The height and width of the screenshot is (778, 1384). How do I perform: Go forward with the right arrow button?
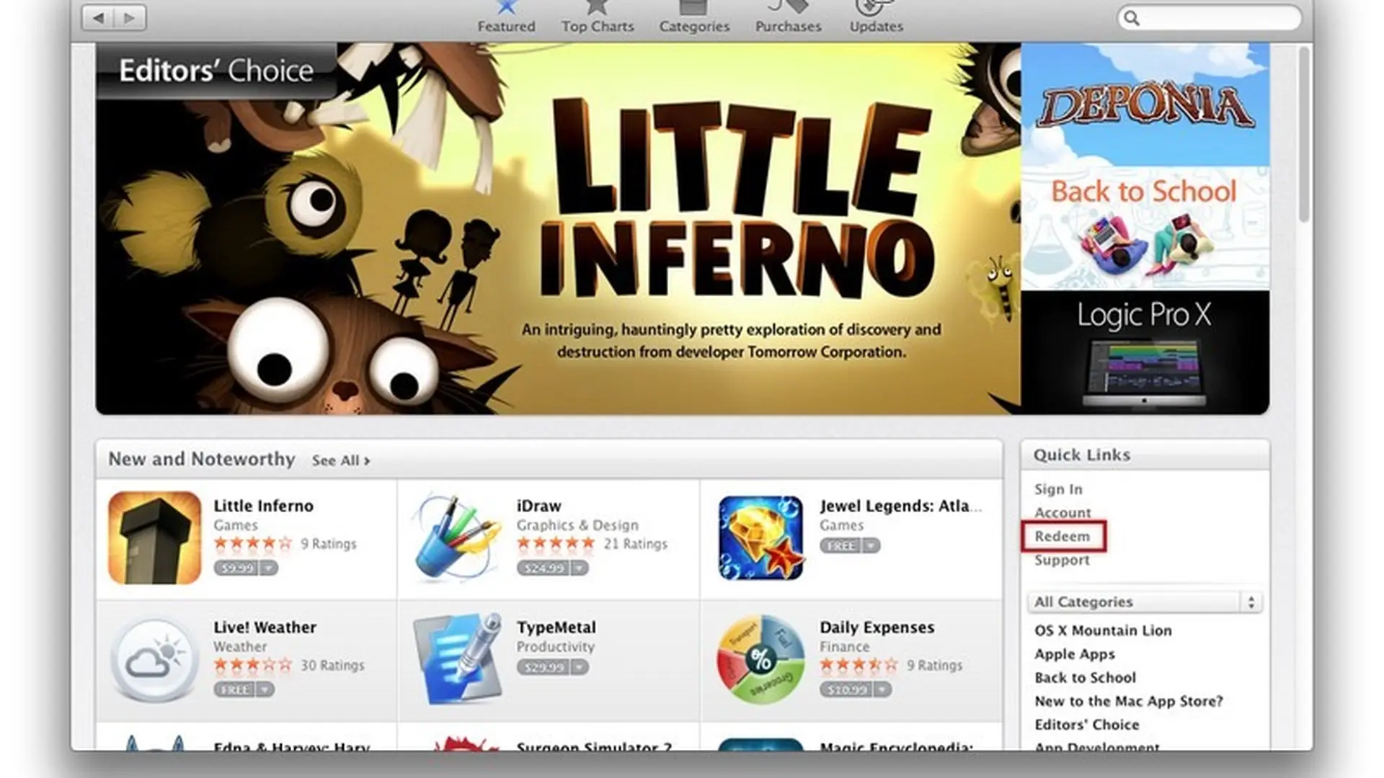pos(130,17)
